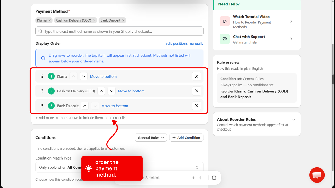
Task: Open Chat with Support
Action: tap(257, 39)
